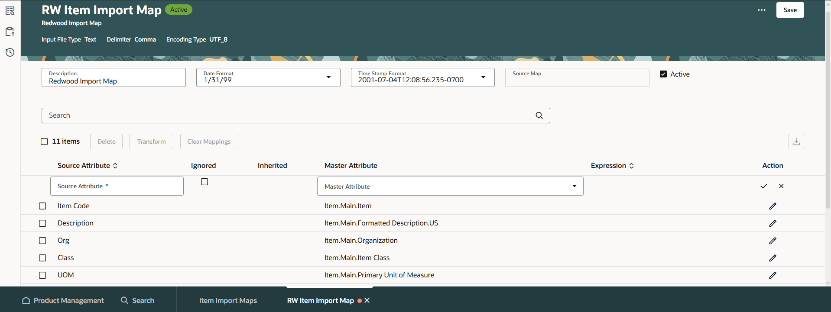Click the Description input field
831x312 pixels.
pyautogui.click(x=114, y=77)
